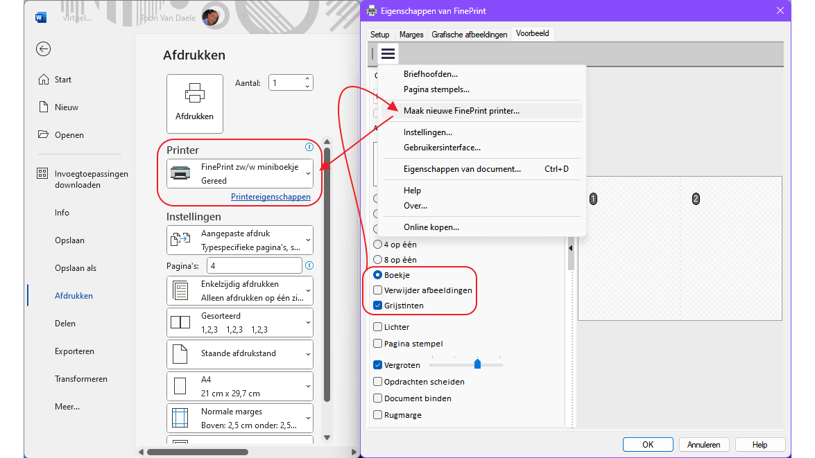
Task: Click the Annuleren button
Action: [703, 445]
